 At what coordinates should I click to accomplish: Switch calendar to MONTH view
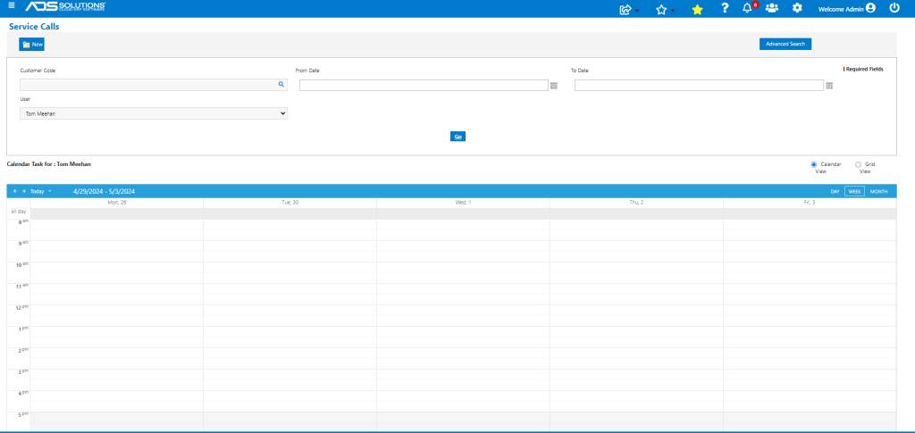pos(879,191)
